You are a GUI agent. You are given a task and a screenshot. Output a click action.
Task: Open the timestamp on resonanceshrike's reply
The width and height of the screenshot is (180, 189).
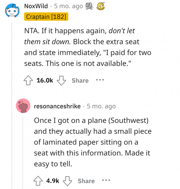[x=101, y=106]
